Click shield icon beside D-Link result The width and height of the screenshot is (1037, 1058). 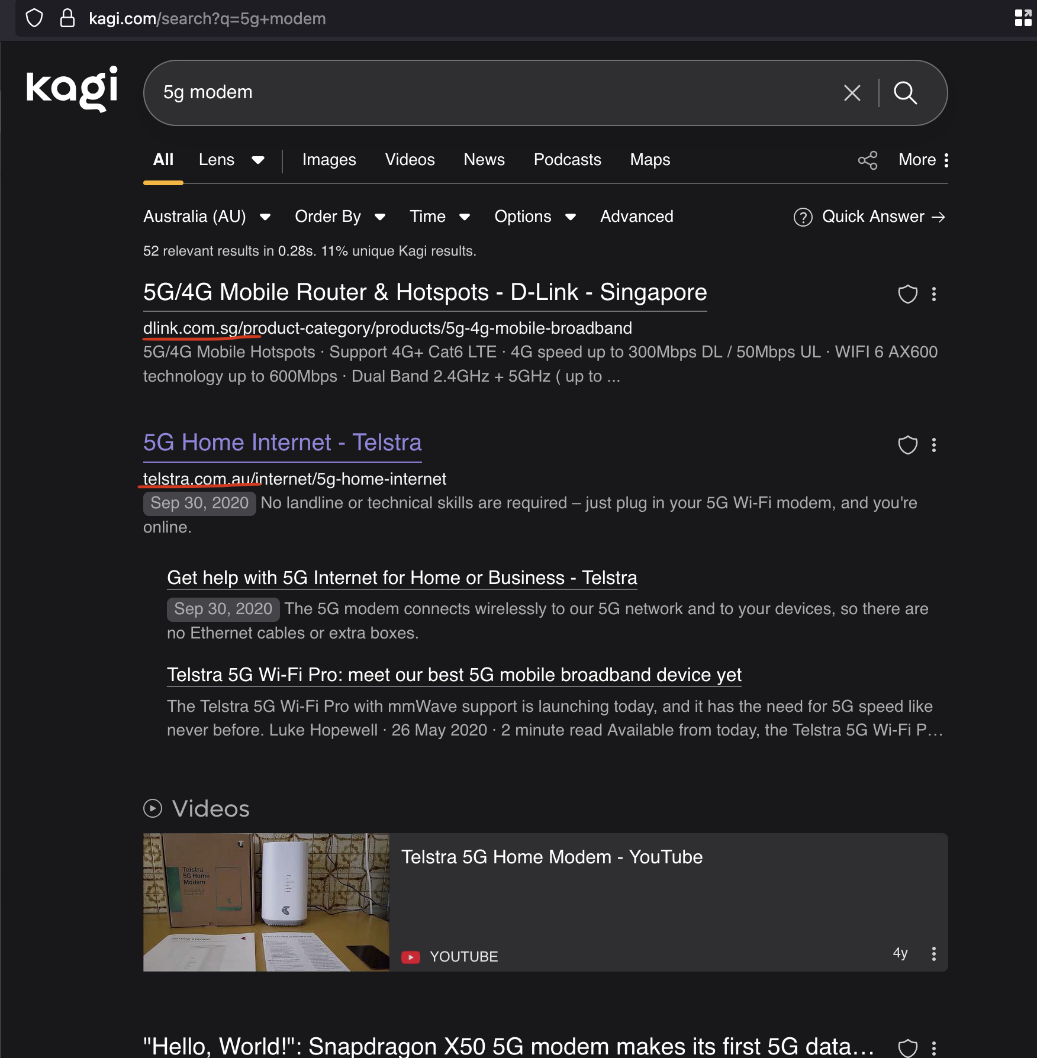tap(907, 294)
